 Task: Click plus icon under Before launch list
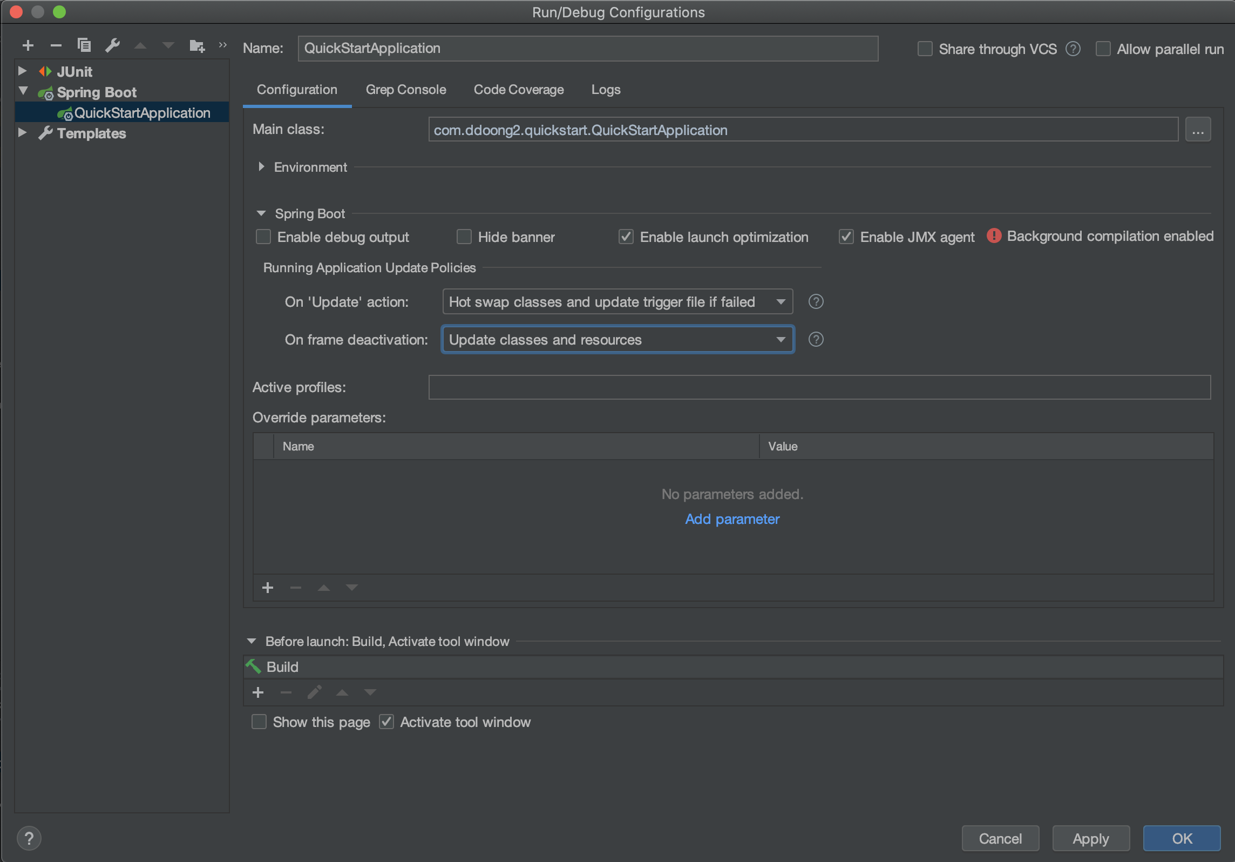[x=258, y=693]
